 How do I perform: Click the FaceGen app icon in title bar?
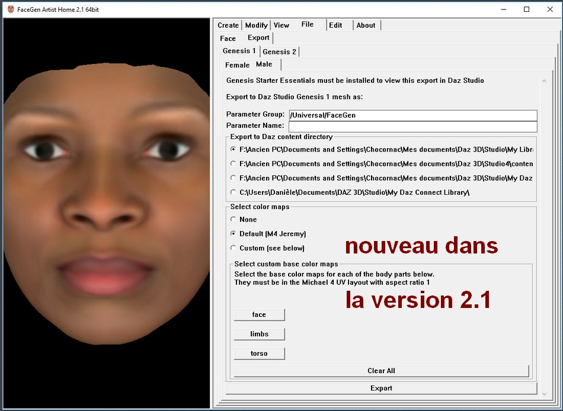[11, 9]
